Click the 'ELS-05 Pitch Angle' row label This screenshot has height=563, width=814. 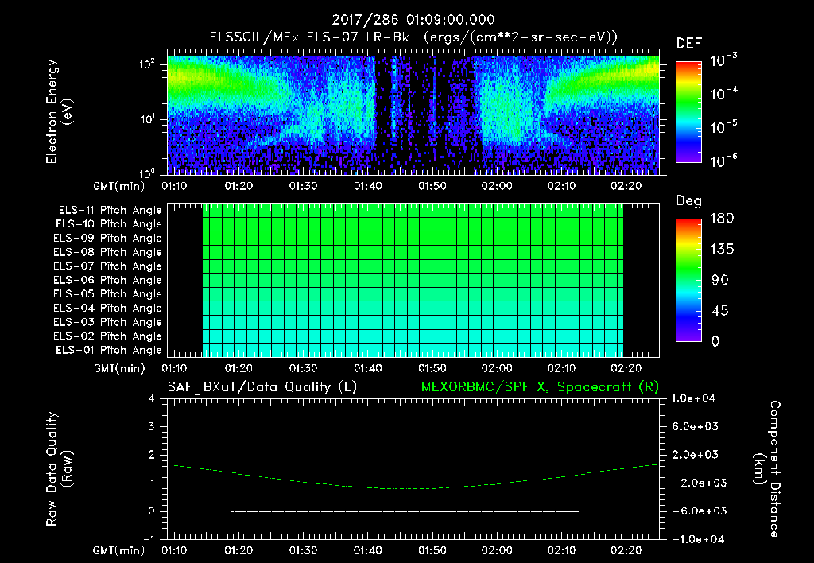(108, 294)
